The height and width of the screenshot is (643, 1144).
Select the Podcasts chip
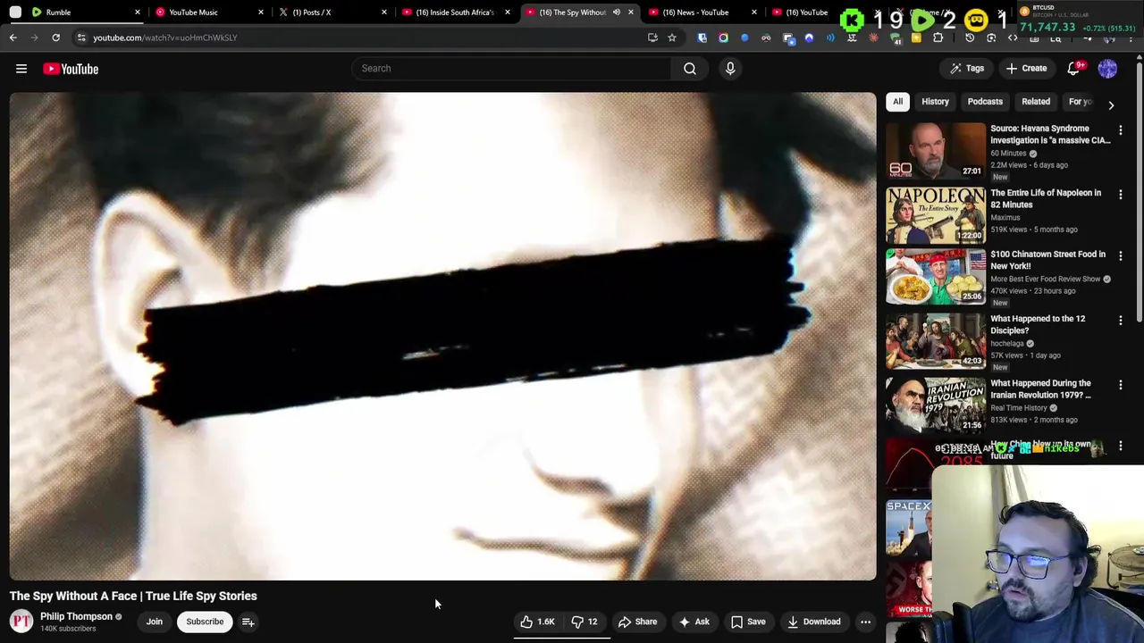[x=985, y=102]
